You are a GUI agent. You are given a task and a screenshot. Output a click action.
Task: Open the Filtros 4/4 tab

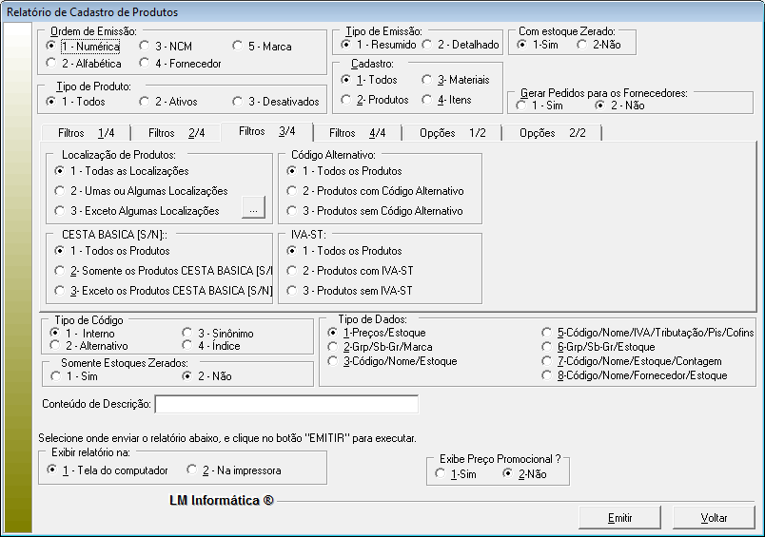point(357,133)
